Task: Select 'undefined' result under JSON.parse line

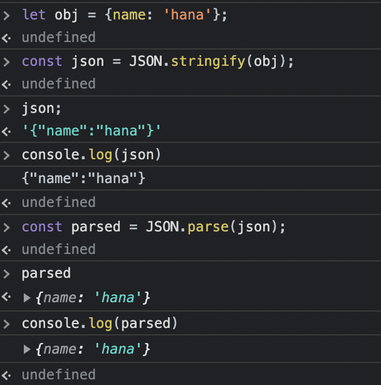Action: click(59, 250)
